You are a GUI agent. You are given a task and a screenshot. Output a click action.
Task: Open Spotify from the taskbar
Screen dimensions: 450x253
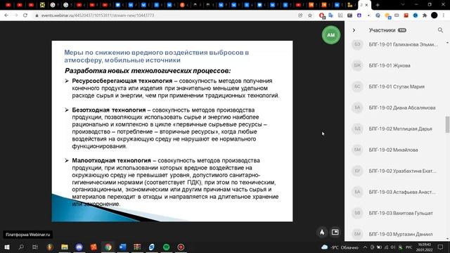pyautogui.click(x=166, y=247)
